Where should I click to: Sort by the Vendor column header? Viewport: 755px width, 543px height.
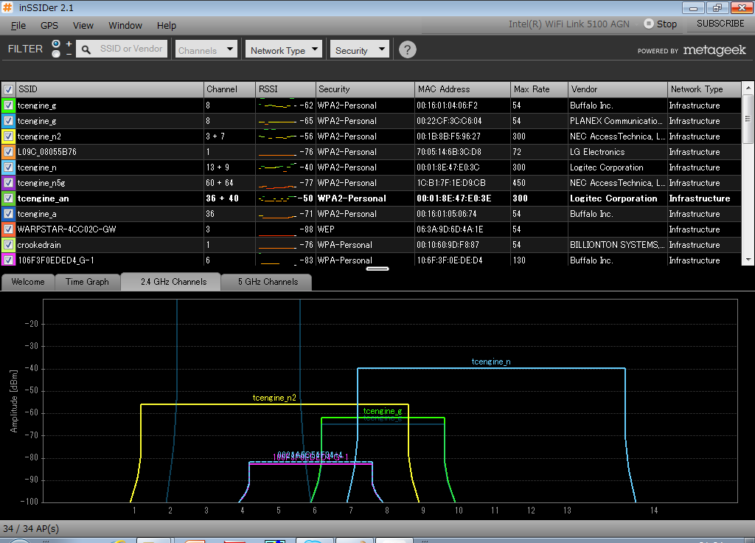[x=618, y=89]
